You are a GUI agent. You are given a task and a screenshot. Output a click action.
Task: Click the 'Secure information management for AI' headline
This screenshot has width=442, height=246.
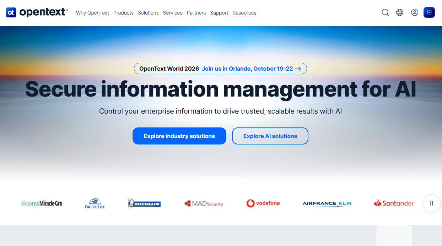pos(221,89)
